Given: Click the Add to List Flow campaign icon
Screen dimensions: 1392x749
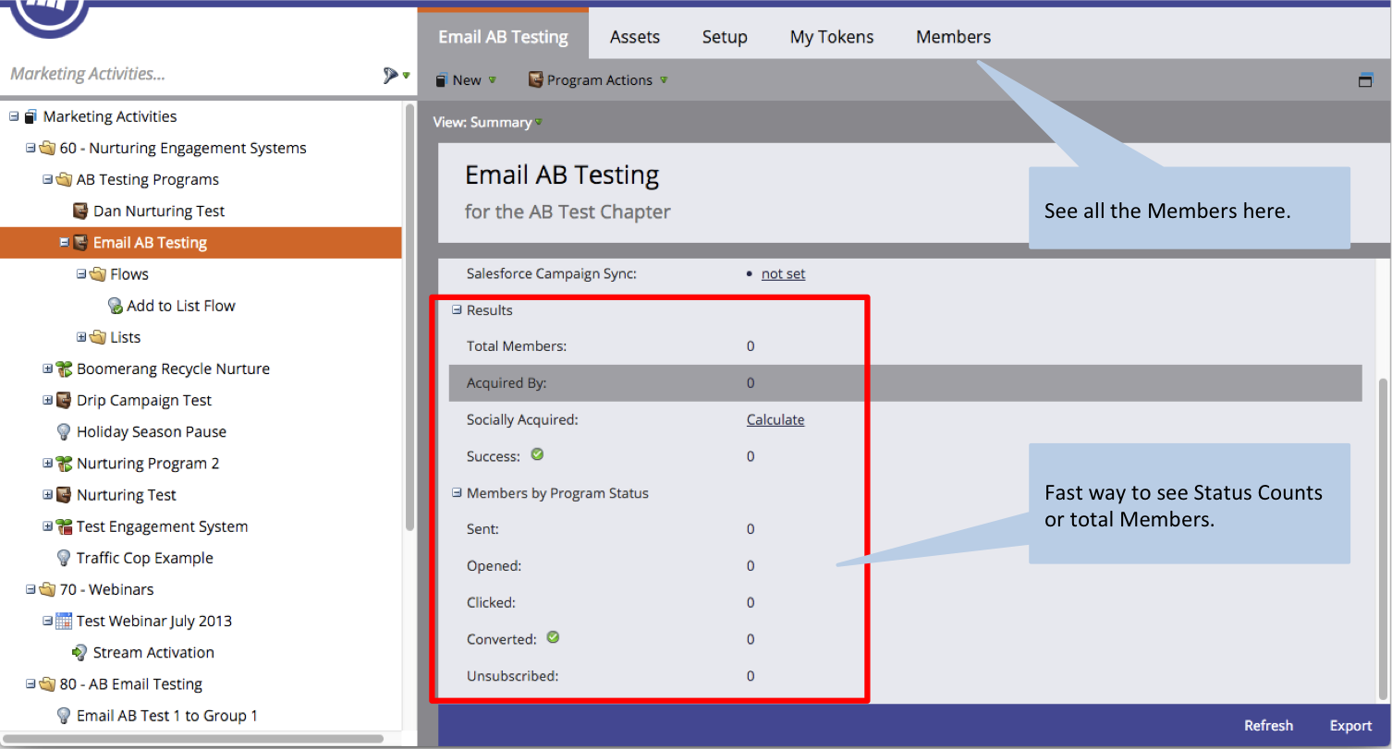Looking at the screenshot, I should coord(116,306).
